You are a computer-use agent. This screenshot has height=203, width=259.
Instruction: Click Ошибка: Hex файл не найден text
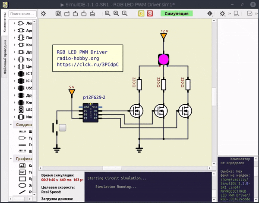click(235, 173)
